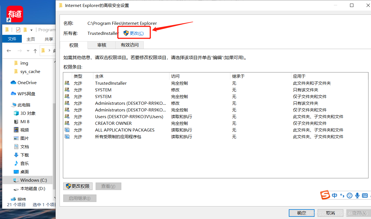Click the Explorer back arrow
The width and height of the screenshot is (371, 219).
tap(9, 51)
